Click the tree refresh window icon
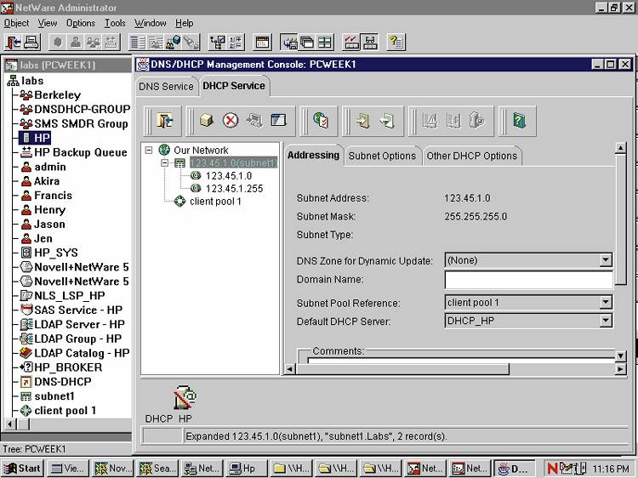The height and width of the screenshot is (478, 638). (x=278, y=121)
